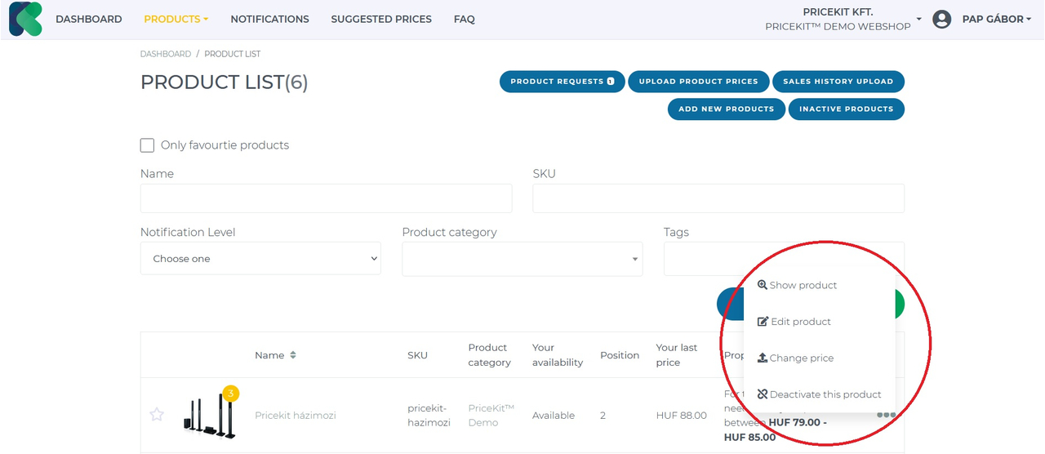The image size is (1045, 454).
Task: Click the pencil icon beside Edit product
Action: 763,321
